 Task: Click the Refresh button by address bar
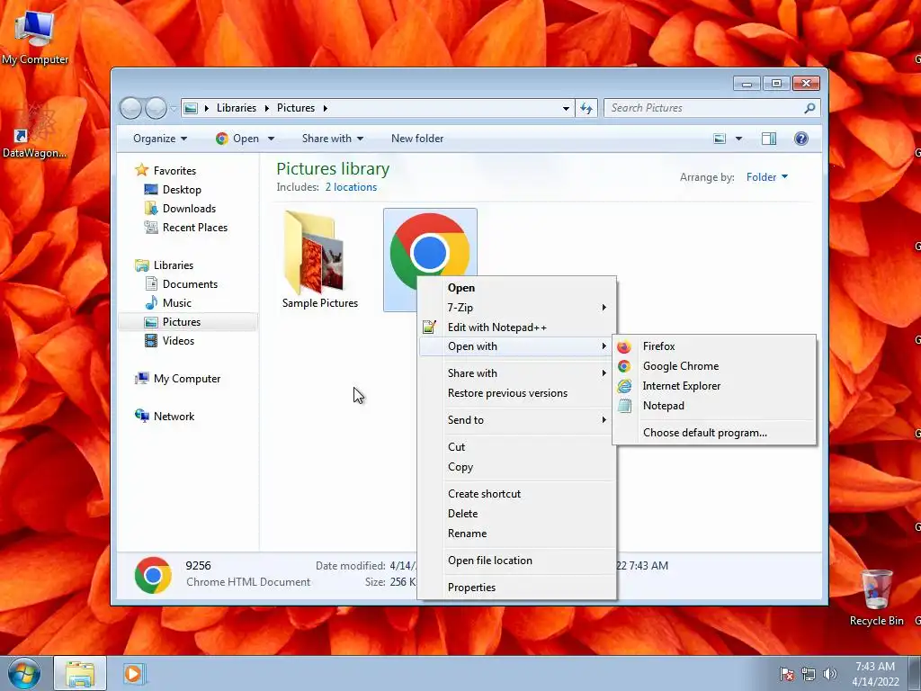586,108
